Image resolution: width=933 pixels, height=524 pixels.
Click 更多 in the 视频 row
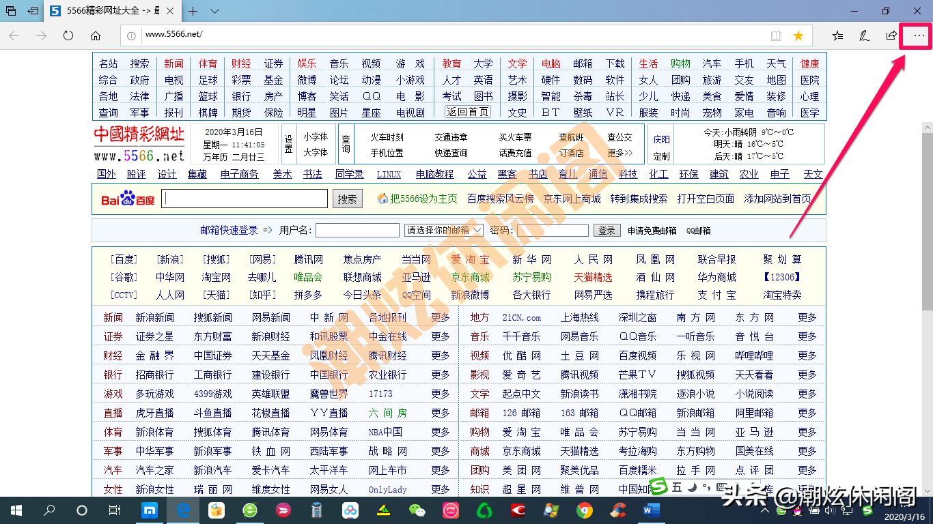pos(807,355)
